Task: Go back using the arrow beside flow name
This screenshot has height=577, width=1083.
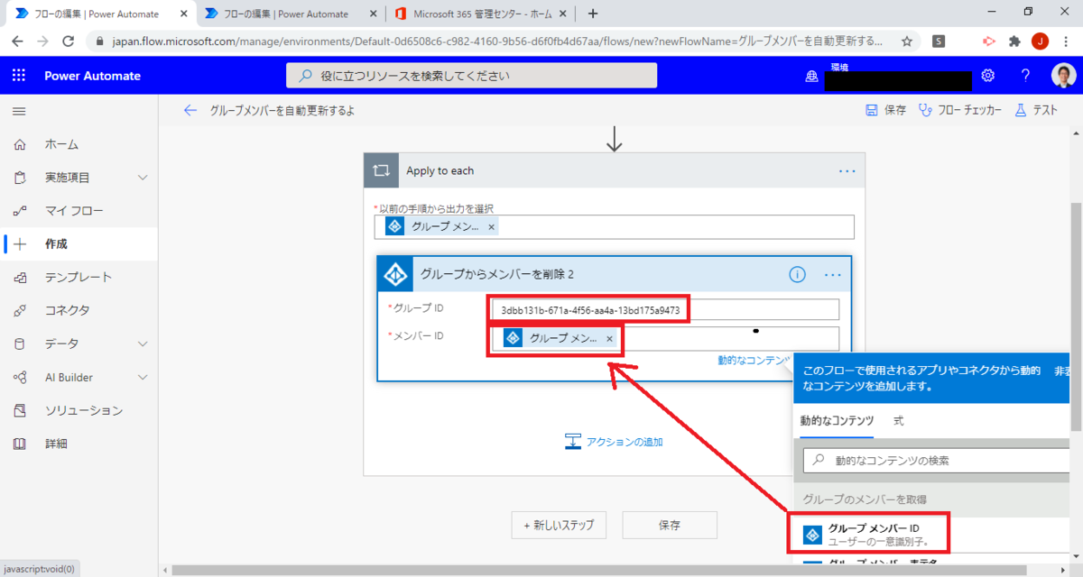Action: (x=190, y=110)
